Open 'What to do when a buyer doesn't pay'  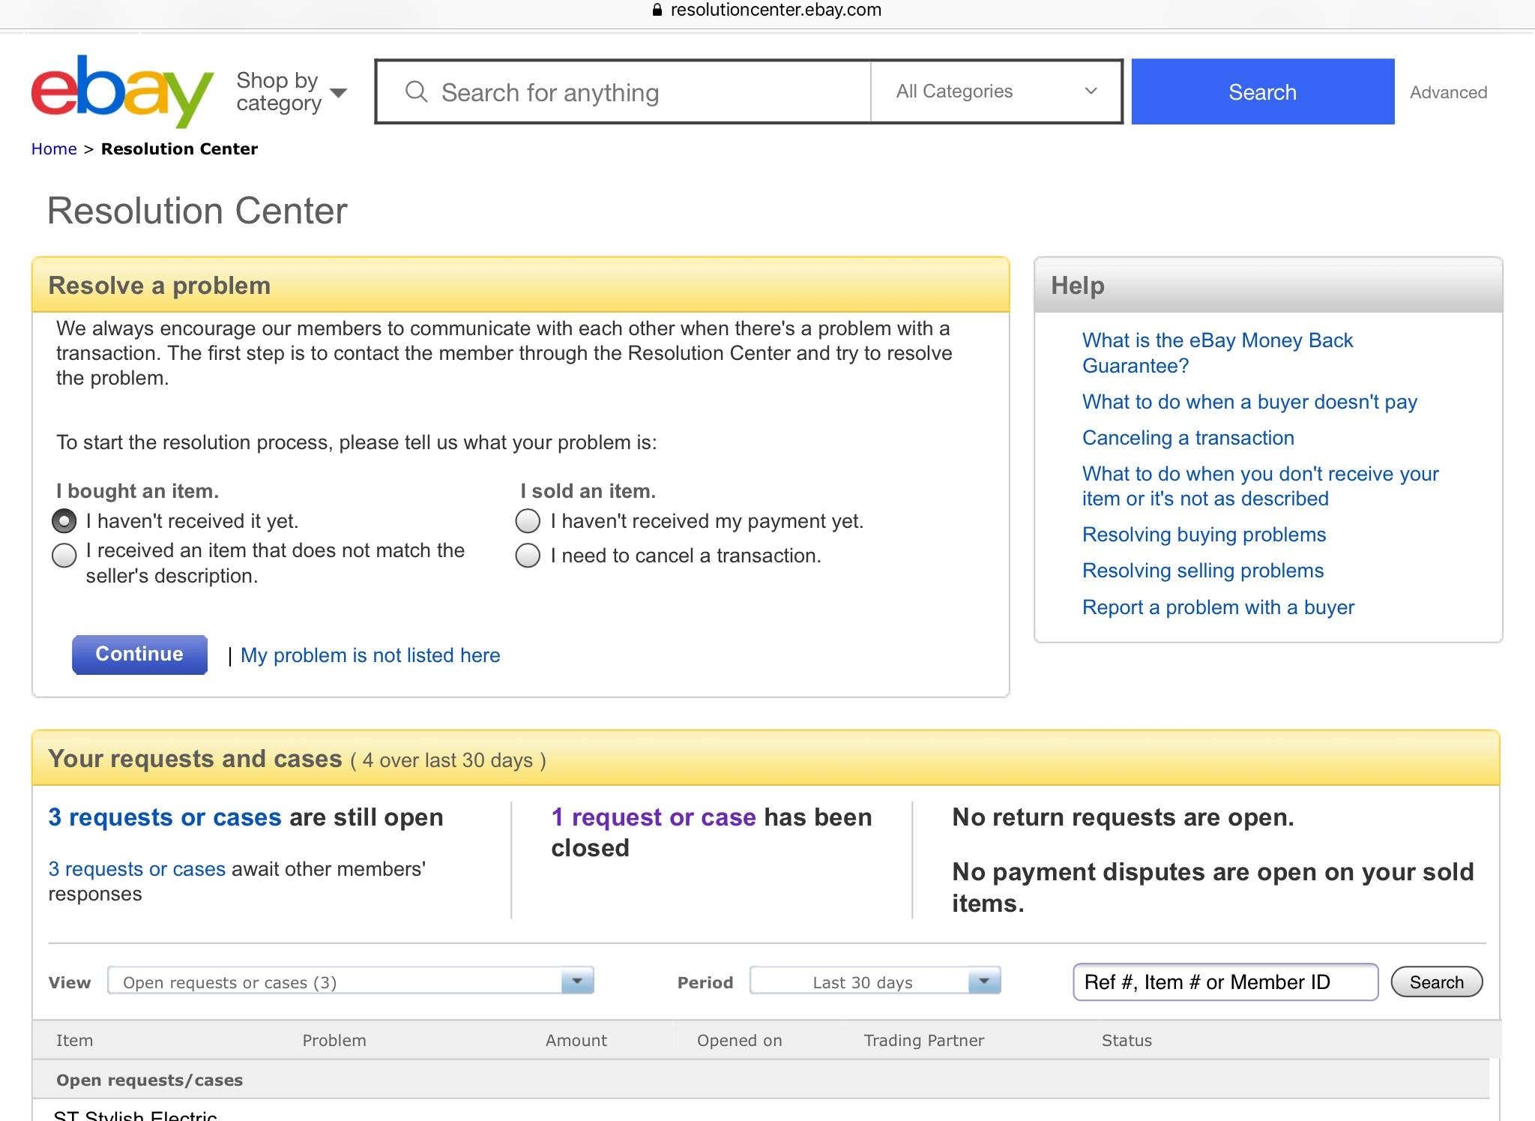pos(1249,402)
